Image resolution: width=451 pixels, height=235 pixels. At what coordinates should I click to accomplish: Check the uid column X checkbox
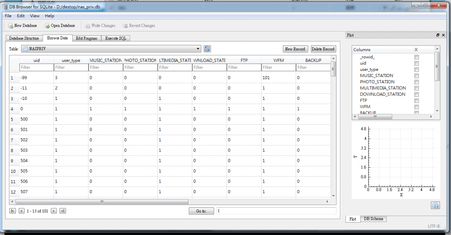pyautogui.click(x=416, y=63)
